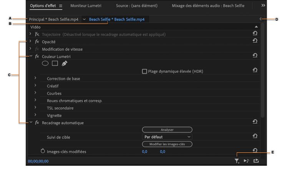The height and width of the screenshot is (191, 292).
Task: Toggle the fx switch for Couleur Lumetri
Action: [x=37, y=56]
